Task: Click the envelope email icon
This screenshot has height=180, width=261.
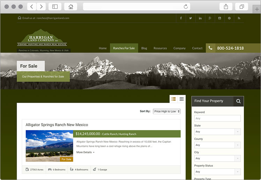Action: click(x=20, y=18)
